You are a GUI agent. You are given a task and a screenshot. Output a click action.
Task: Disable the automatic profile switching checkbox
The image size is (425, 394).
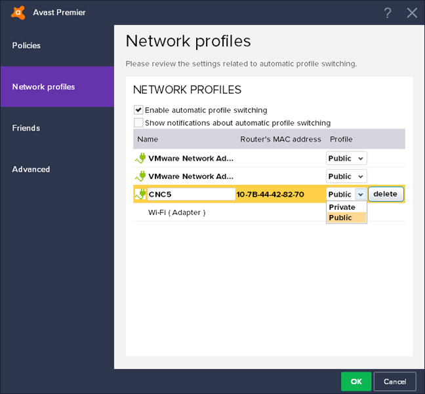138,110
